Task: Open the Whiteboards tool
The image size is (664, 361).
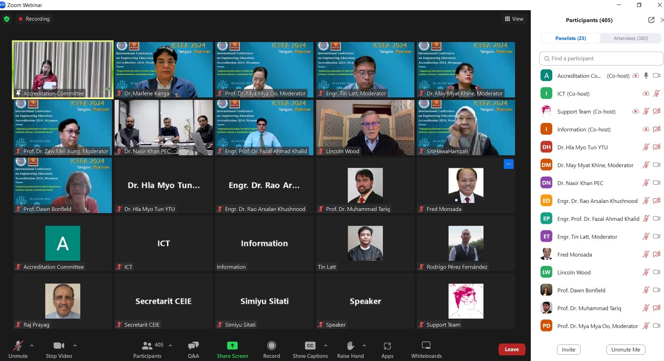Action: pyautogui.click(x=426, y=346)
